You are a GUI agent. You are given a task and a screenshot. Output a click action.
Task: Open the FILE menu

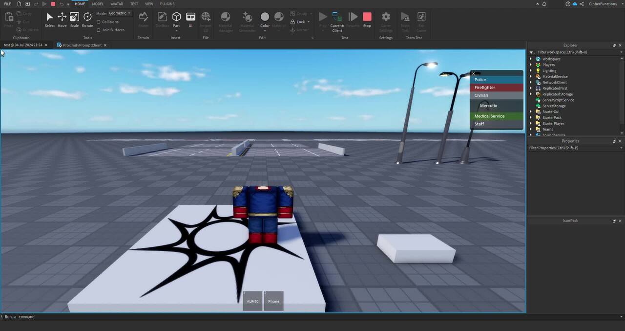[x=8, y=4]
